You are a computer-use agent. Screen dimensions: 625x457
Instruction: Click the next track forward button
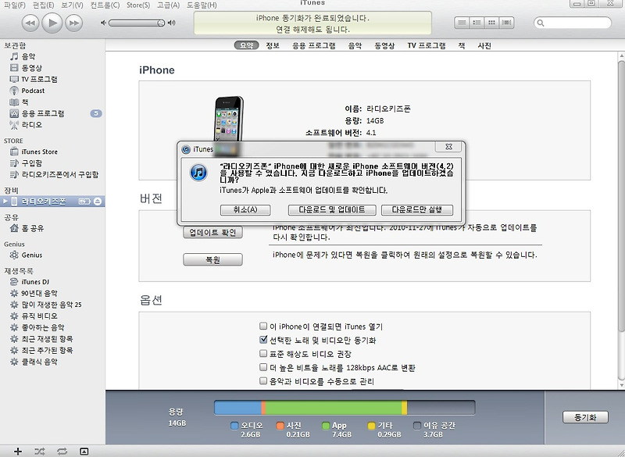tap(74, 23)
